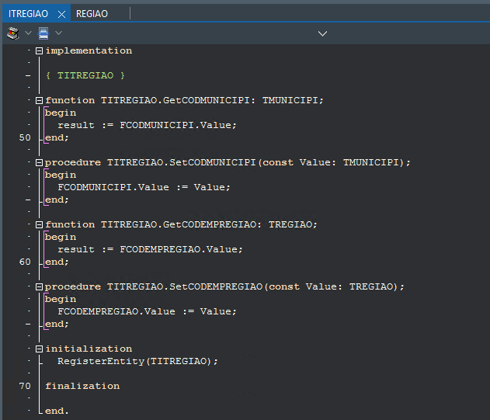Click the implementation keyword

[x=89, y=50]
